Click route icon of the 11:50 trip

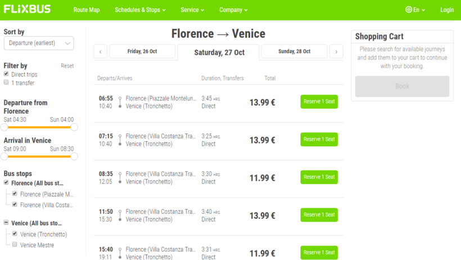[x=120, y=216]
